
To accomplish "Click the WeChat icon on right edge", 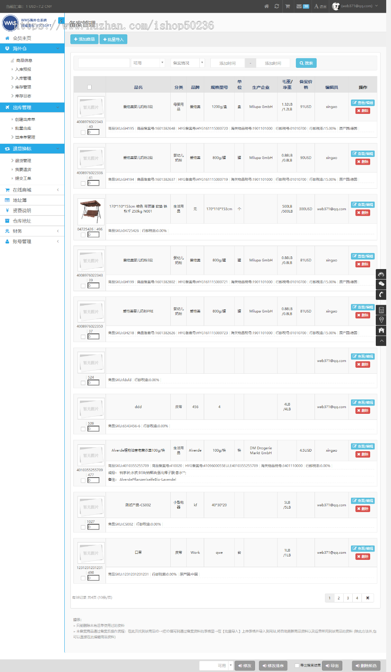I will 381,284.
